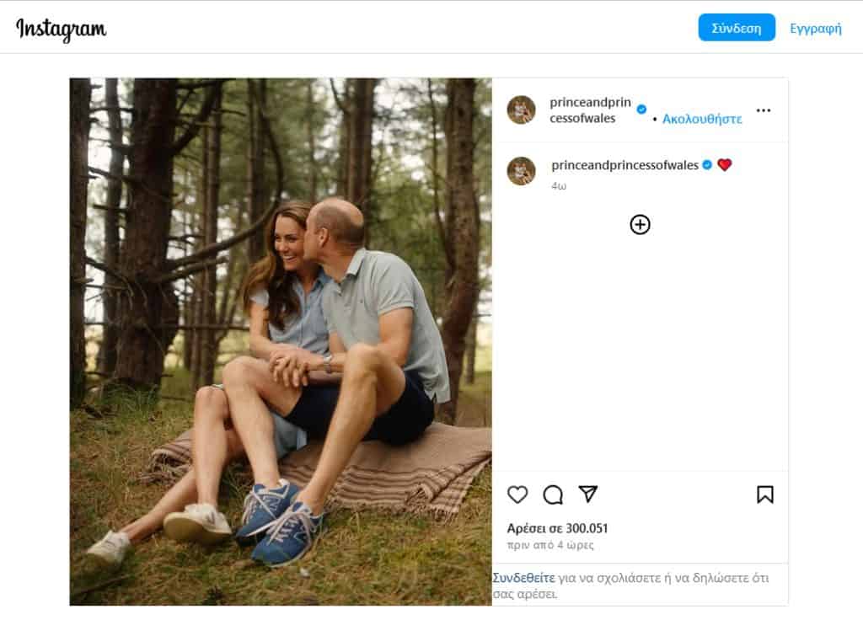The image size is (863, 620).
Task: View the 300.051 likes count
Action: point(557,528)
